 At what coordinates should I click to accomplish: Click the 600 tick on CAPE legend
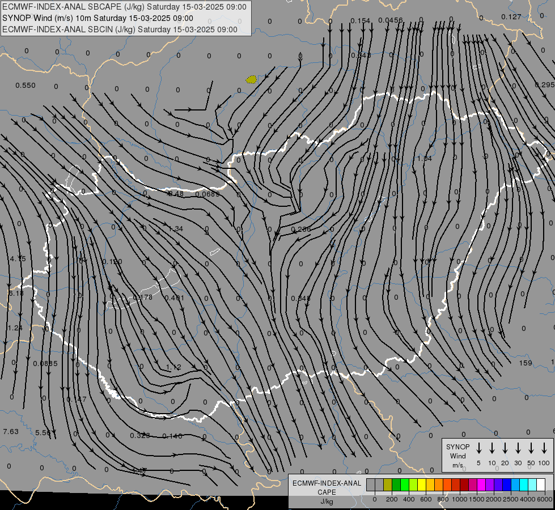point(426,499)
